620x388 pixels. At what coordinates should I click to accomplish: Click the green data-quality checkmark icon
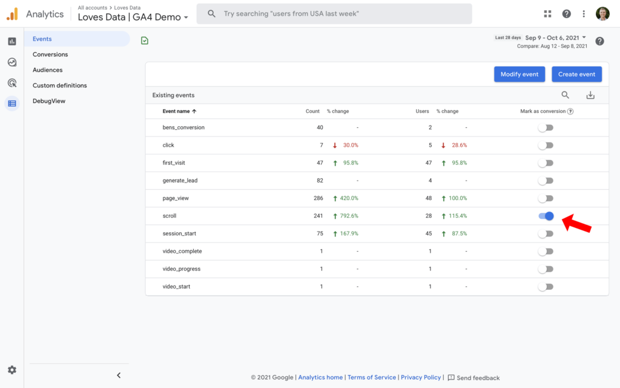pos(145,41)
